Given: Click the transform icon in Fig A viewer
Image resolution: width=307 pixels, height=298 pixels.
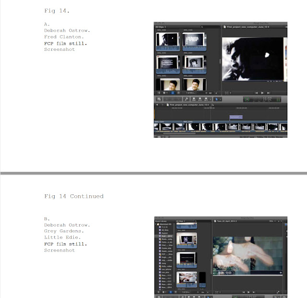Looking at the screenshot, I should (x=226, y=93).
